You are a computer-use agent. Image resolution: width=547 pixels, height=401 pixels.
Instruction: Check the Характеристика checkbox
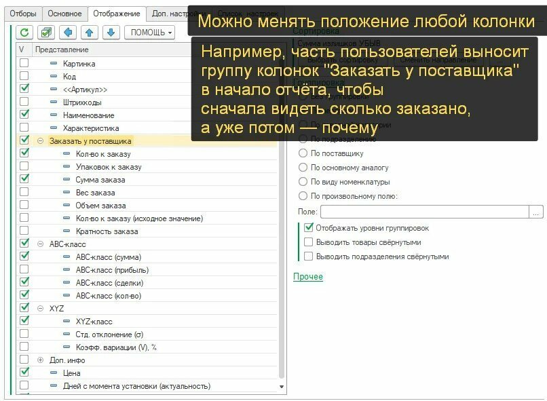click(24, 128)
